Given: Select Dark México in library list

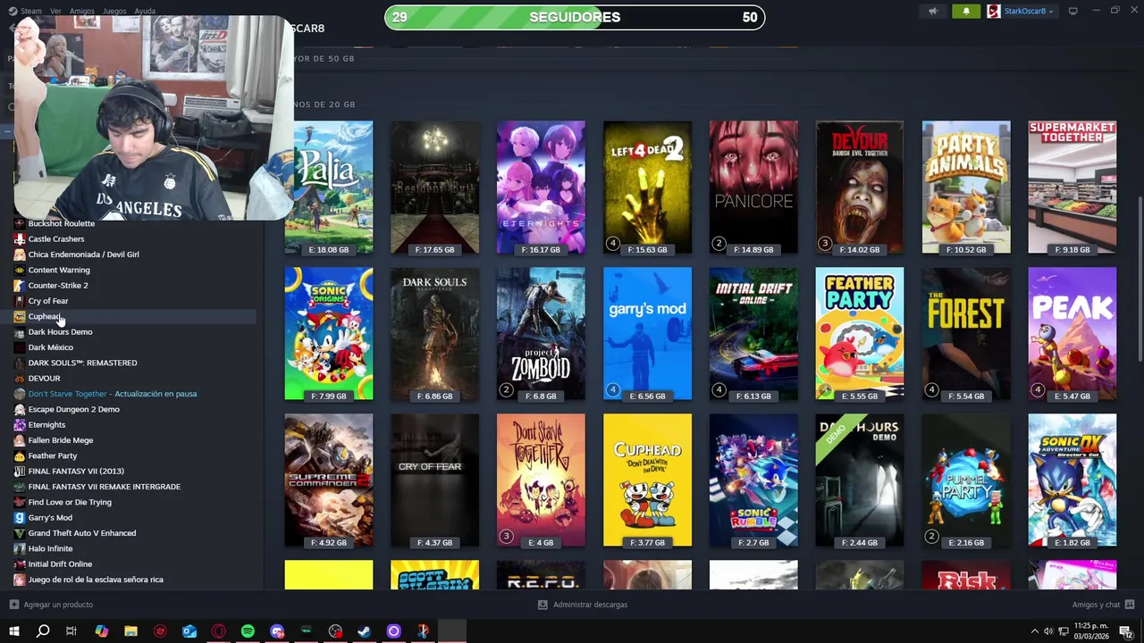Looking at the screenshot, I should pyautogui.click(x=51, y=347).
